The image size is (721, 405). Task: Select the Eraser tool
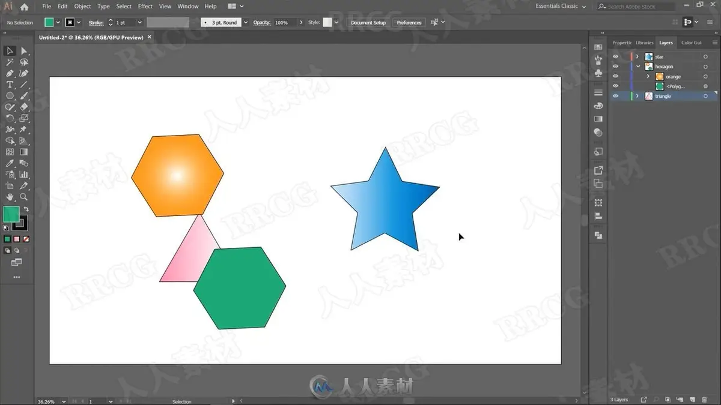[24, 107]
